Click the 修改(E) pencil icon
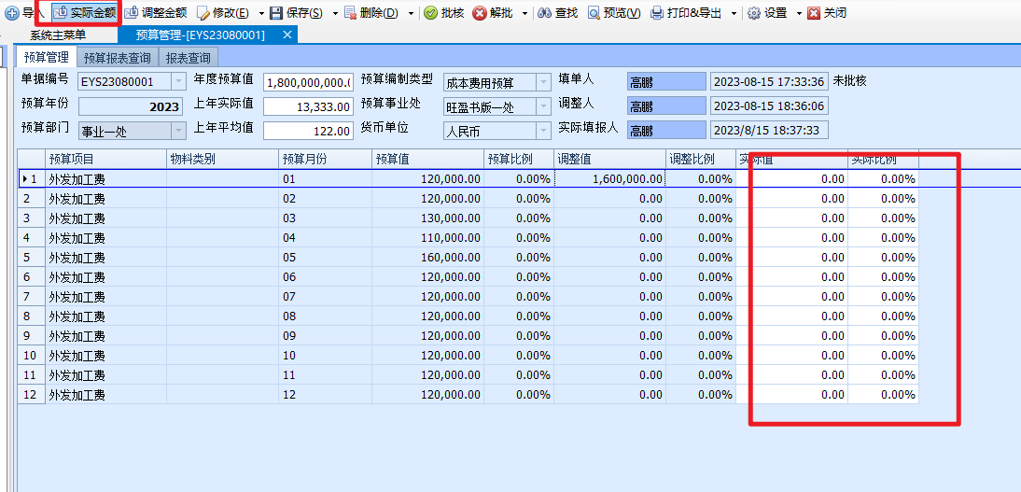1021x492 pixels. [x=203, y=12]
